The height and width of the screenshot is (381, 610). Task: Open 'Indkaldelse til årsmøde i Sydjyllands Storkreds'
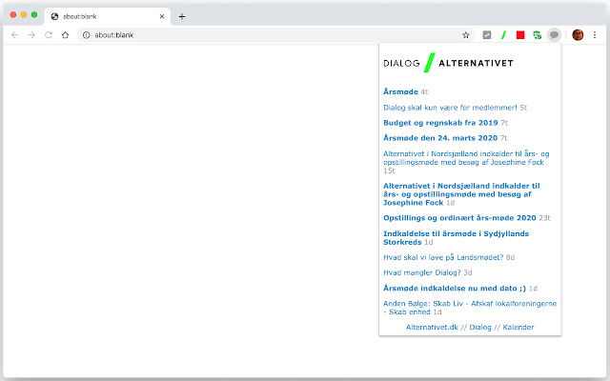pos(456,237)
